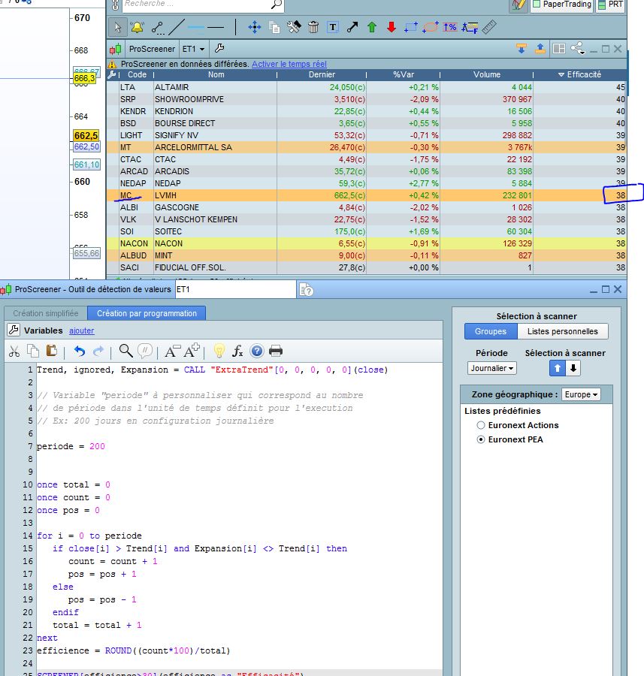Select the black arrow drawing tool
The image size is (644, 676).
click(352, 28)
